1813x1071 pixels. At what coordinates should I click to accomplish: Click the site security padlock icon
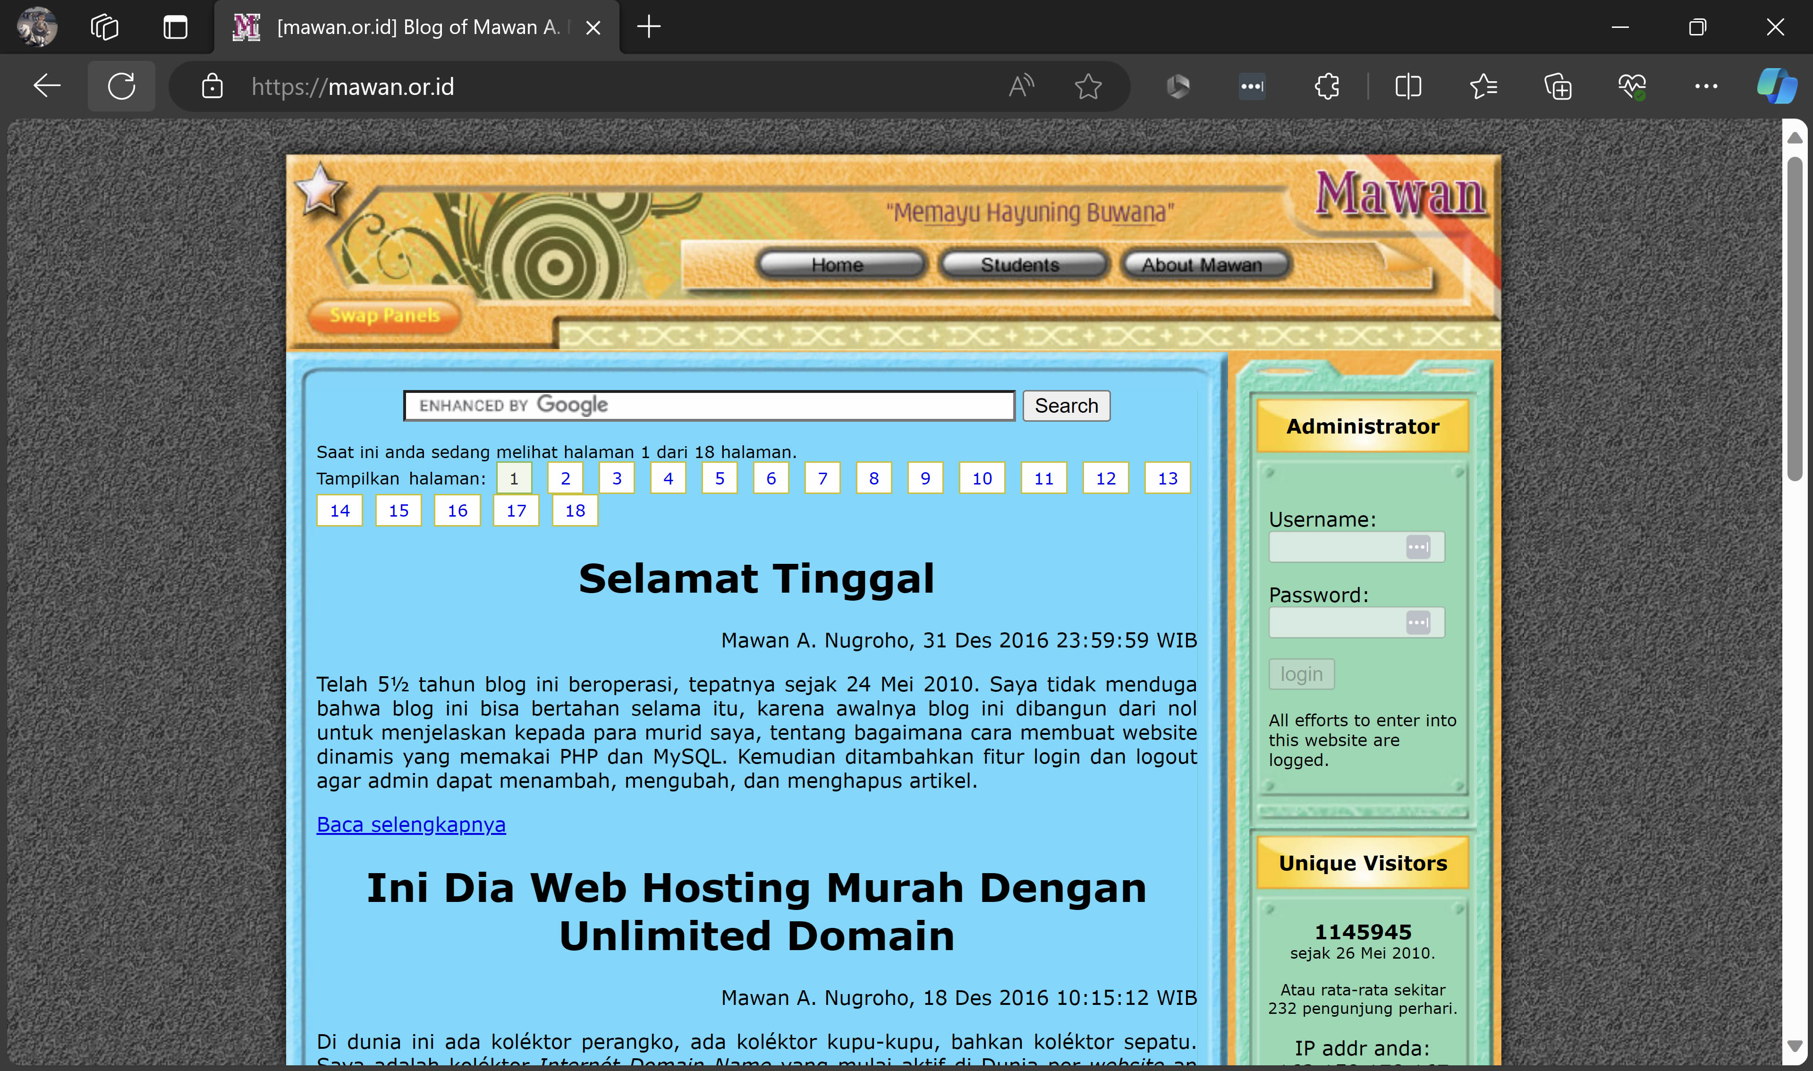click(x=212, y=86)
